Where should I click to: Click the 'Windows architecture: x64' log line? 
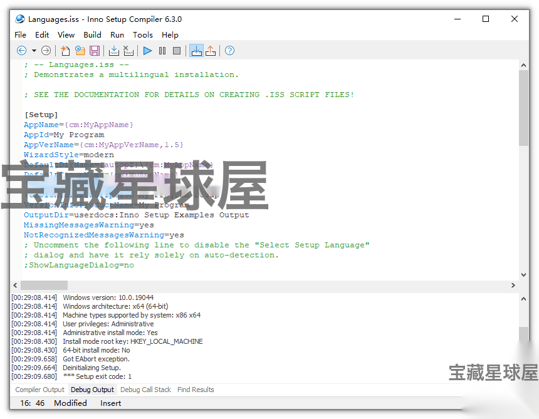point(115,306)
